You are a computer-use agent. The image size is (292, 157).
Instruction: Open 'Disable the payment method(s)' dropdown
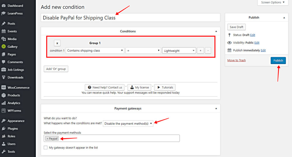pyautogui.click(x=128, y=123)
